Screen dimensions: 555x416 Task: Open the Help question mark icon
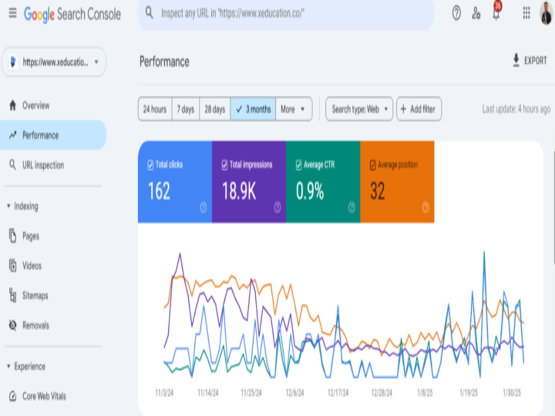(x=457, y=13)
